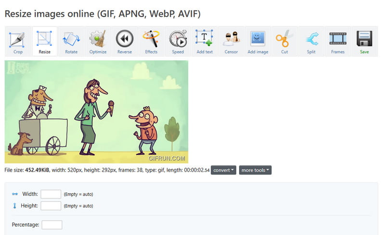Open the Cut tool

pos(284,41)
